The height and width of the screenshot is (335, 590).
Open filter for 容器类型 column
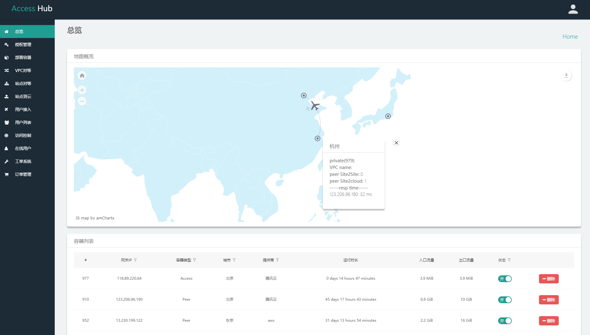pos(195,260)
